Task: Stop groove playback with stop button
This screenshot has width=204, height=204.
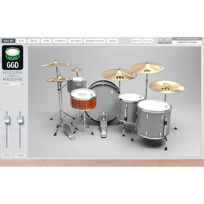Action: 168,40
